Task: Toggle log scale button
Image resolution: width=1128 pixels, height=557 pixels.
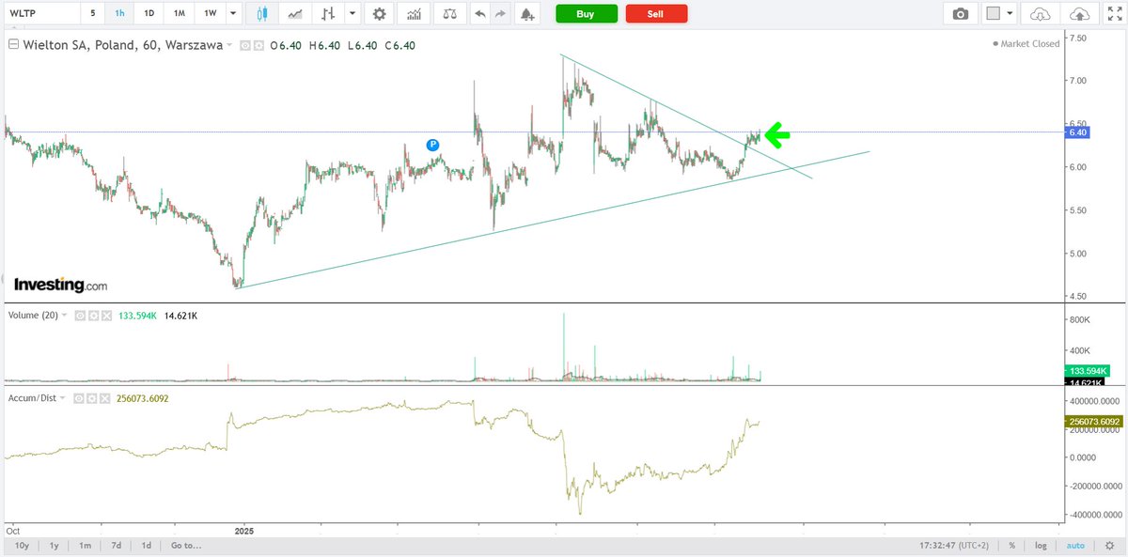Action: click(1042, 545)
